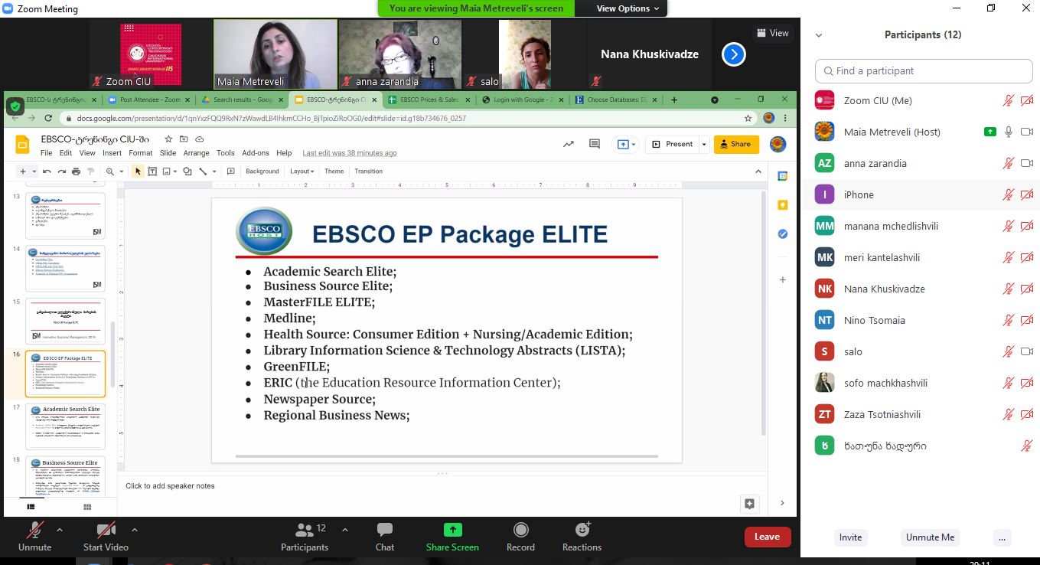
Task: Toggle video icon for Maia Metreveli
Action: [1027, 132]
